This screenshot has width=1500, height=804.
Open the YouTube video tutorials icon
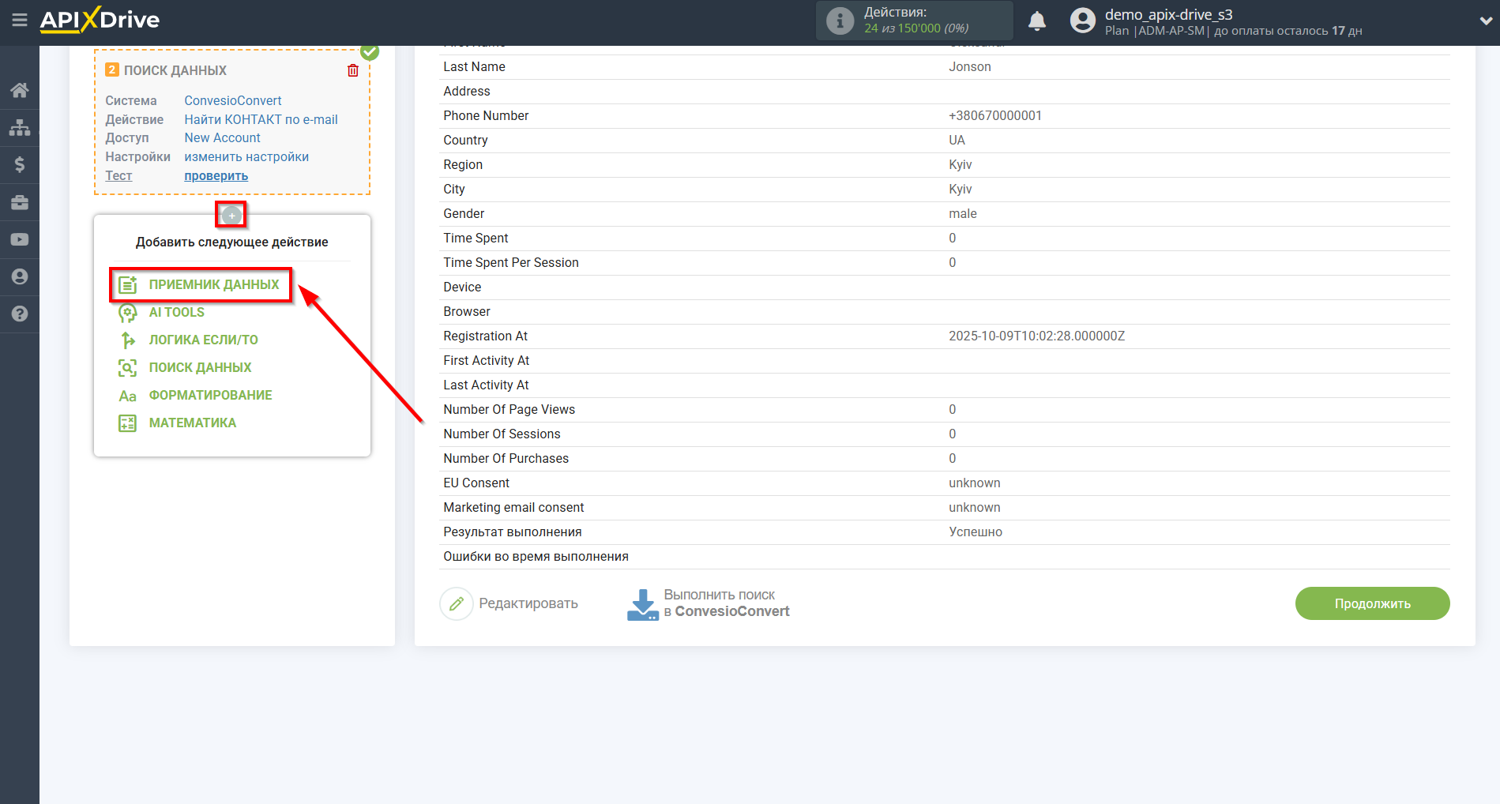point(20,239)
